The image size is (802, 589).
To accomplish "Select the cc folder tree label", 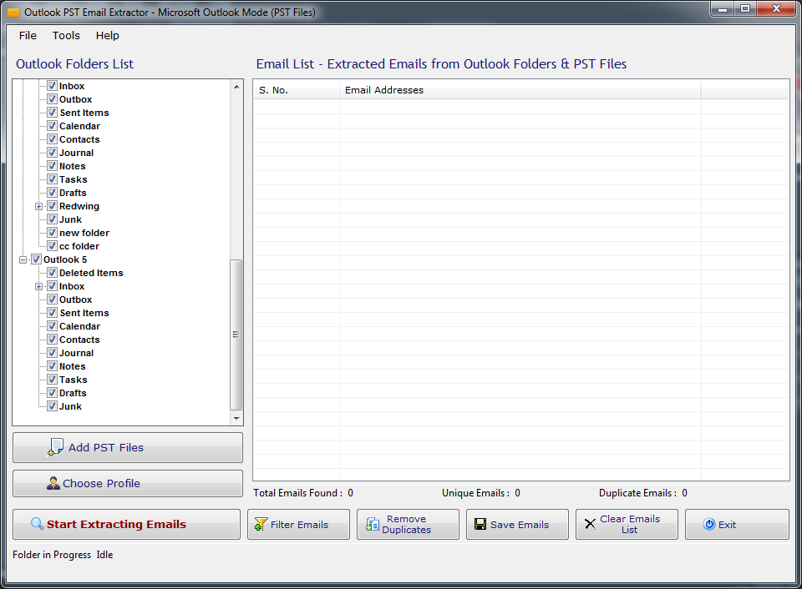I will tap(79, 246).
